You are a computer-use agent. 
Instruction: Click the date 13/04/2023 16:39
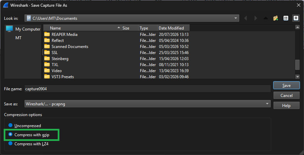tap(174, 71)
